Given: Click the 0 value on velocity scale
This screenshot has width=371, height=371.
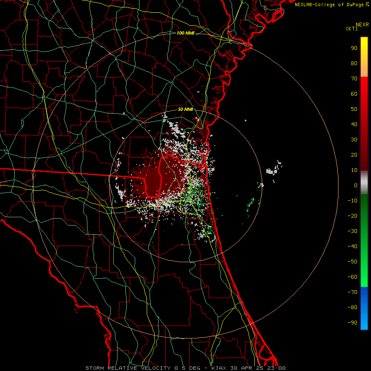Looking at the screenshot, I should click(356, 185).
